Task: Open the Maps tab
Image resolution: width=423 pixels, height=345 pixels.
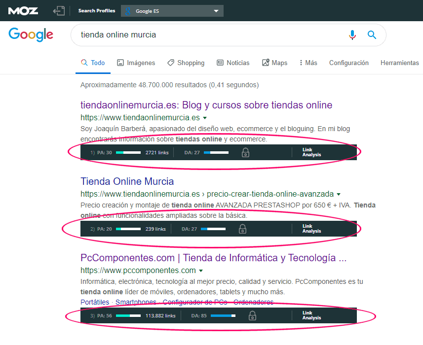Action: coord(274,63)
